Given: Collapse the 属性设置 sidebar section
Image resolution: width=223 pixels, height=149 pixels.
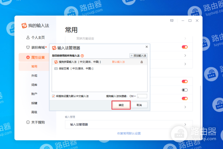Looking at the screenshot, I should pos(36,57).
